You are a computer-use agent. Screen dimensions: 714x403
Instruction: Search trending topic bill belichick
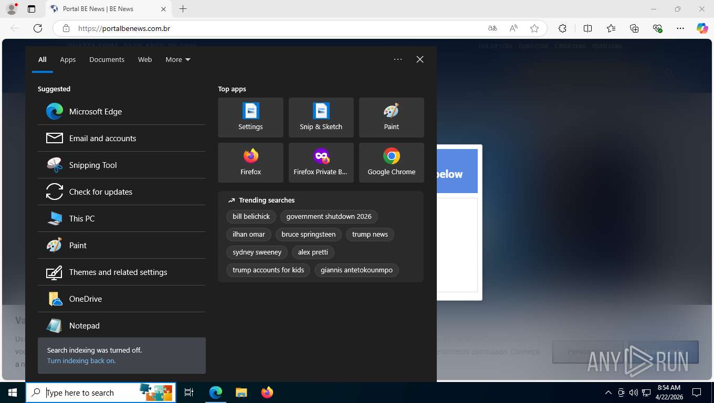[x=251, y=216]
